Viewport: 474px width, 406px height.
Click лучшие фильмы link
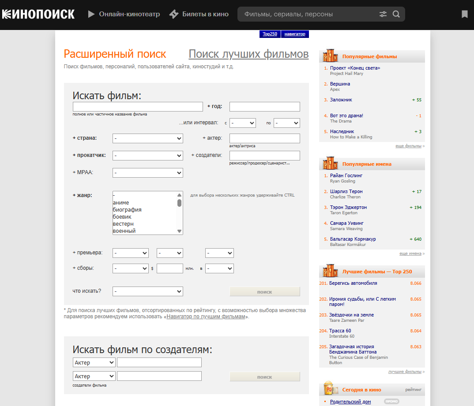405,372
